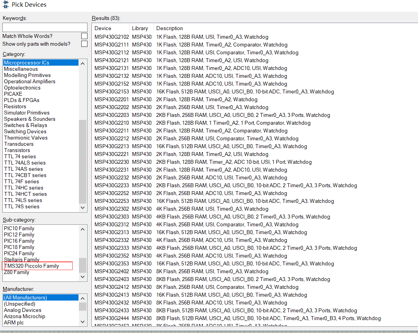
Task: Select device MSP430G2102 in results
Action: pyautogui.click(x=111, y=37)
